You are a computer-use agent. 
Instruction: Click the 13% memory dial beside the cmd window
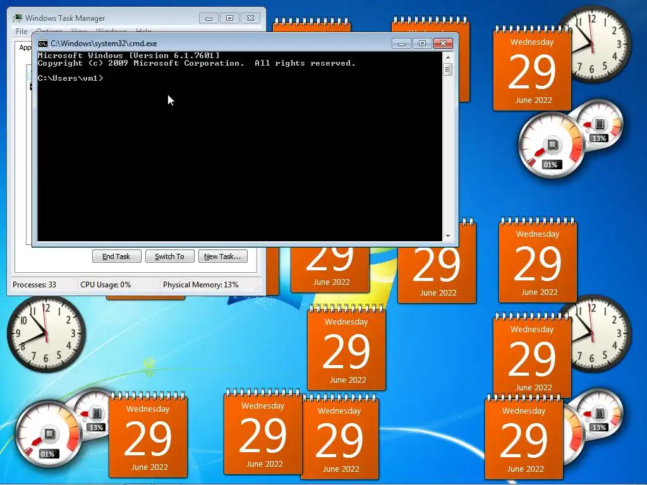[600, 124]
